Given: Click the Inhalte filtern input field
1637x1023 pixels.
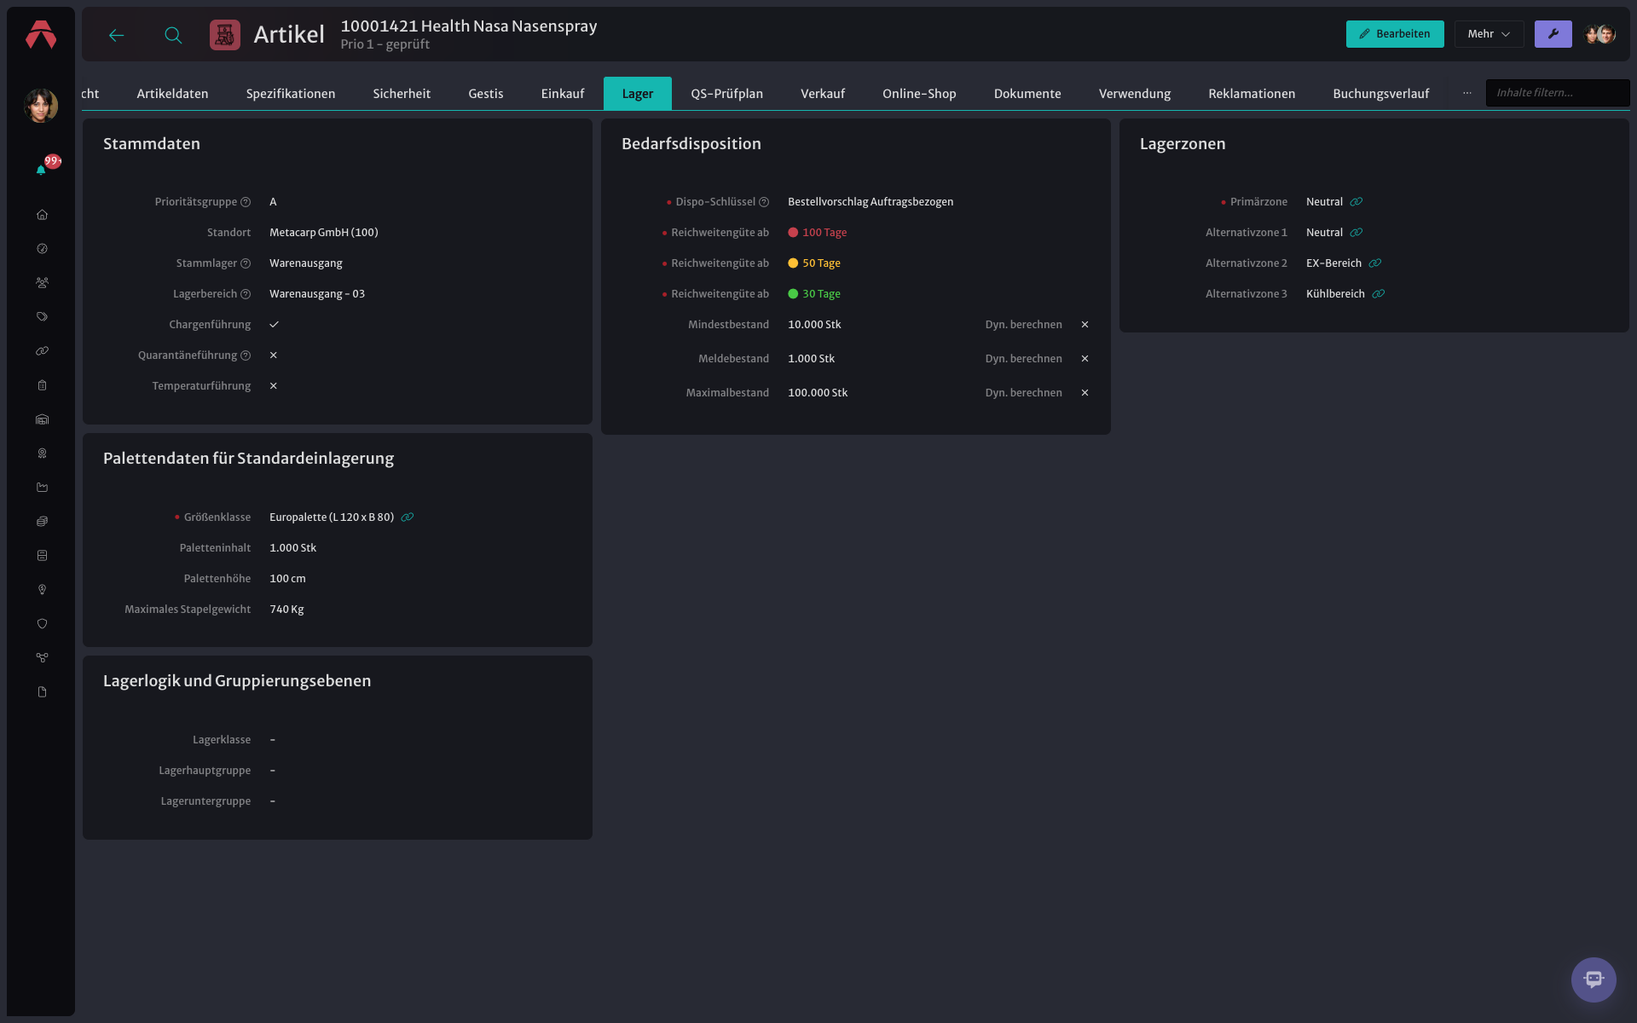Looking at the screenshot, I should pos(1557,93).
